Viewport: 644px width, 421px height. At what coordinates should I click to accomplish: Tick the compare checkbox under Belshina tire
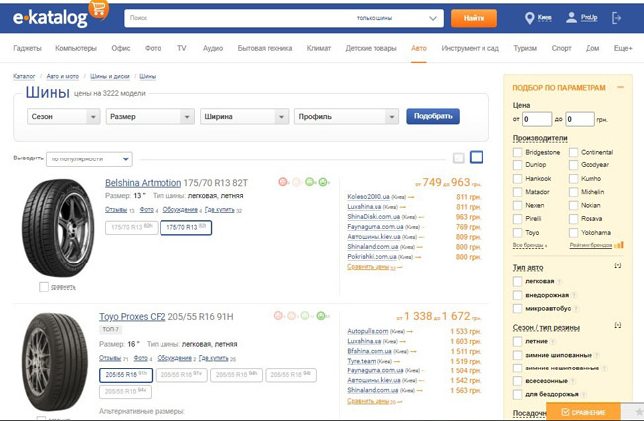coord(44,287)
